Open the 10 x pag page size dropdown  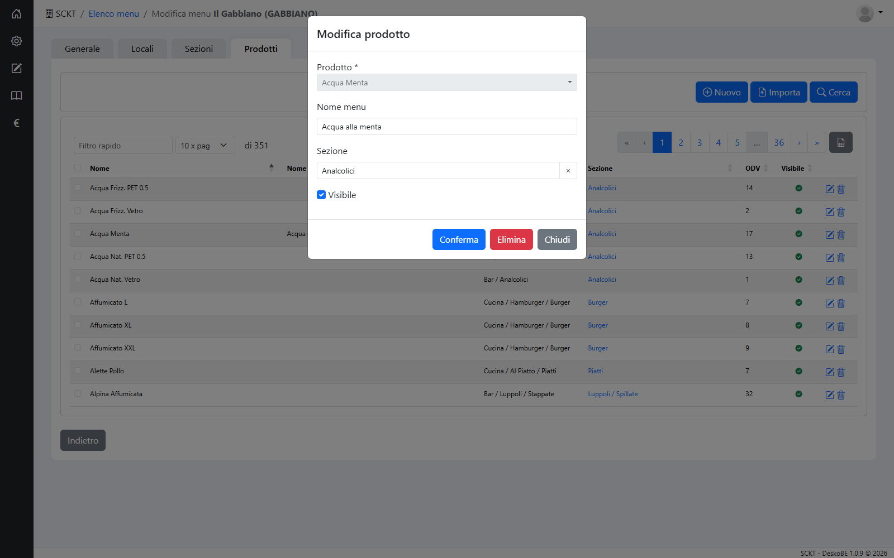point(205,146)
